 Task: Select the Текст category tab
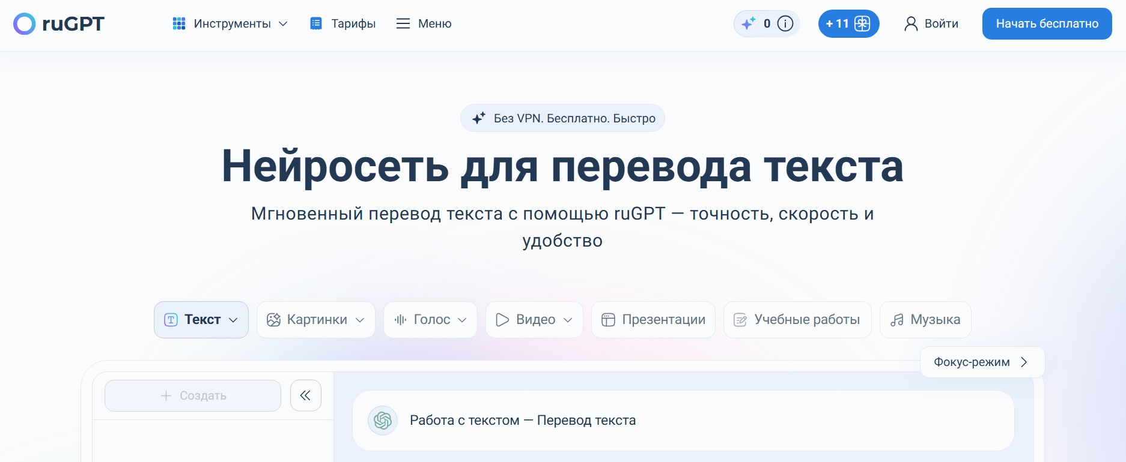coord(201,320)
